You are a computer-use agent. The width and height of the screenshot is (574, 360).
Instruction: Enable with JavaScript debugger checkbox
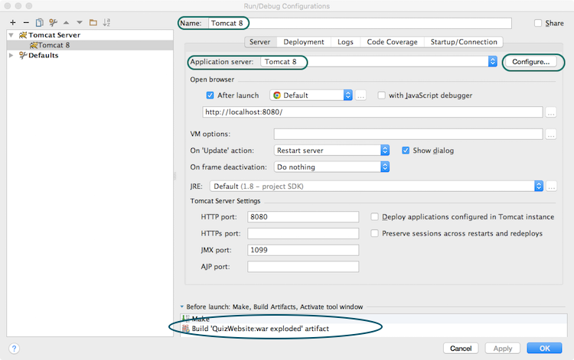381,96
